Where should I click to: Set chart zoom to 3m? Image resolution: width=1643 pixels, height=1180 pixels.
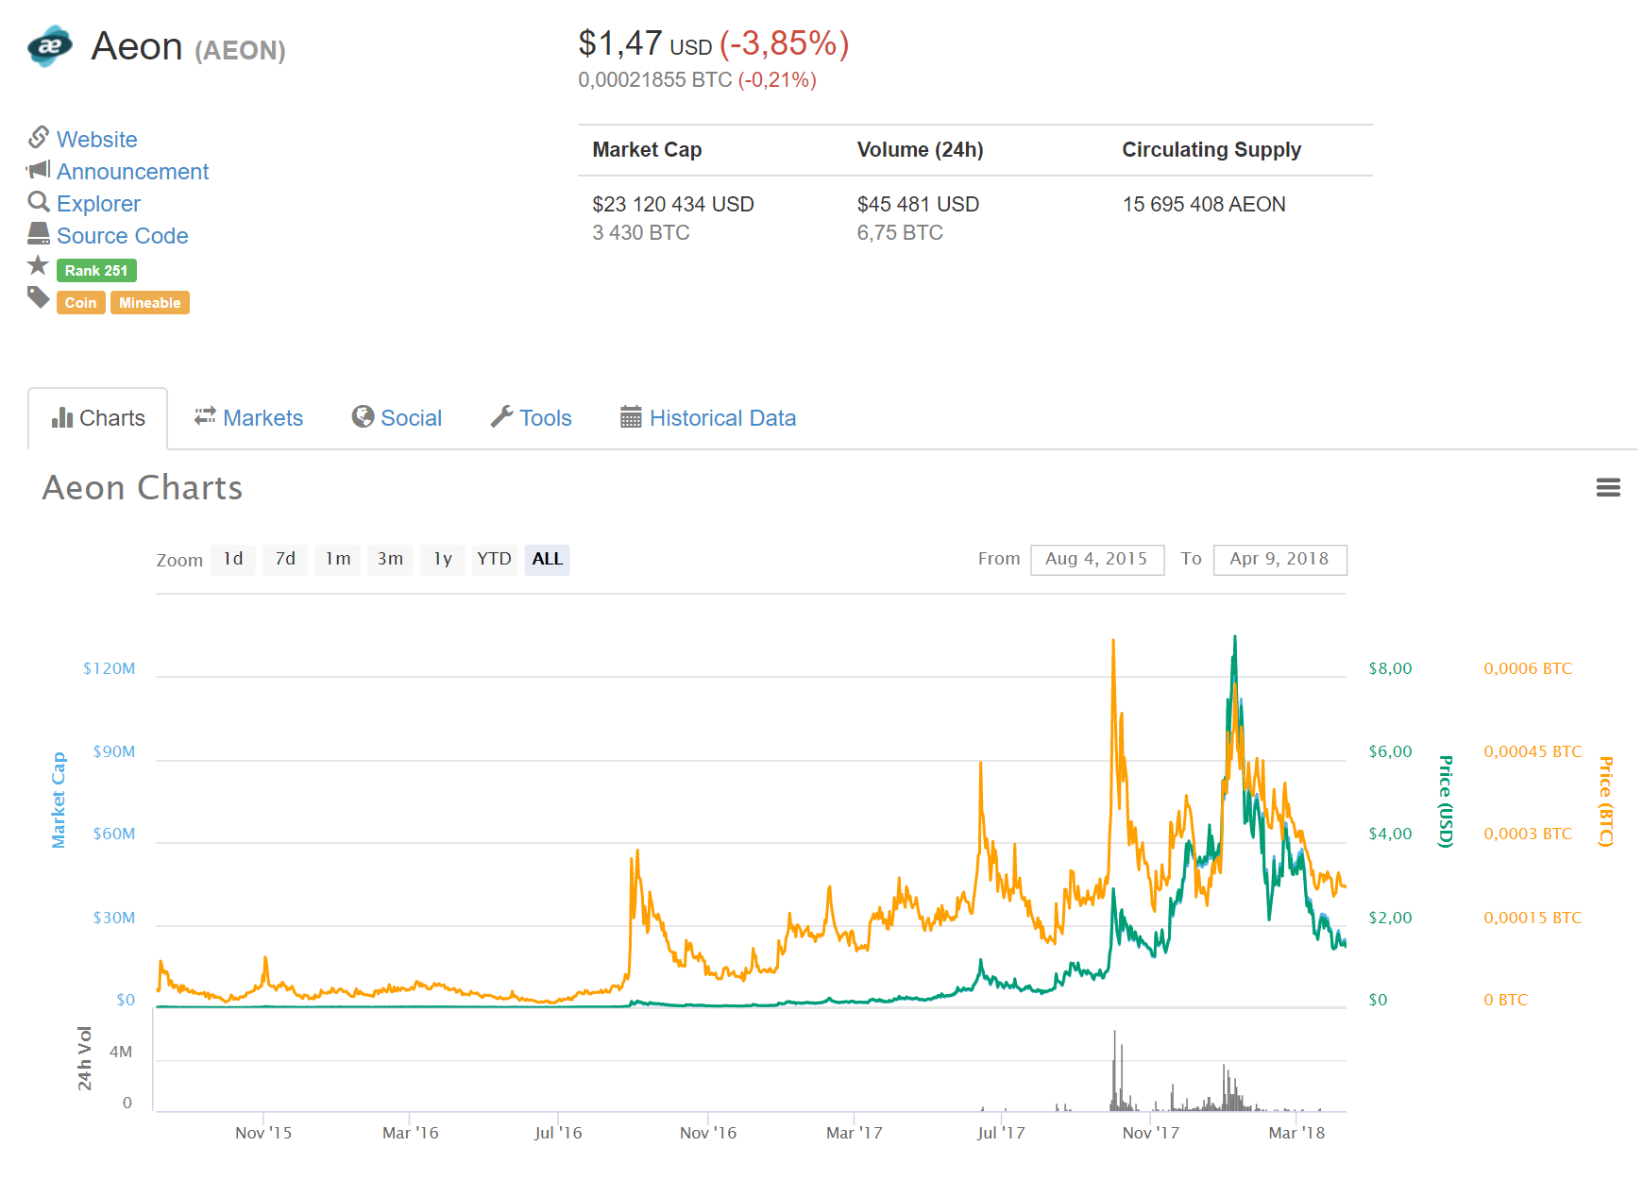pyautogui.click(x=390, y=559)
